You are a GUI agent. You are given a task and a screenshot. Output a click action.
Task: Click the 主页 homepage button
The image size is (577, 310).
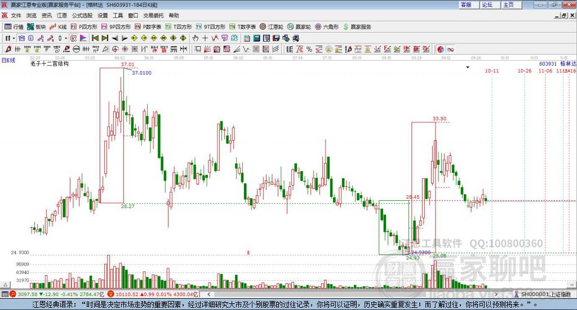click(512, 5)
